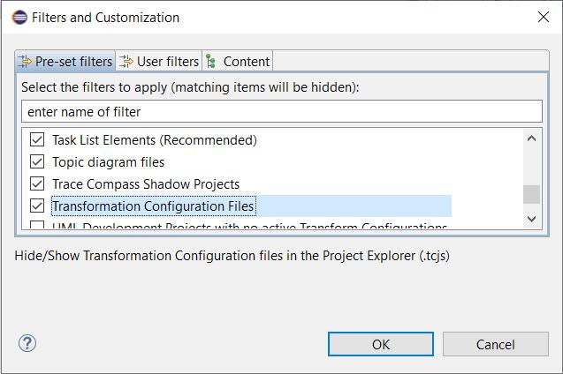Image resolution: width=563 pixels, height=374 pixels.
Task: Click the filter list scrollbar thumb
Action: click(532, 194)
